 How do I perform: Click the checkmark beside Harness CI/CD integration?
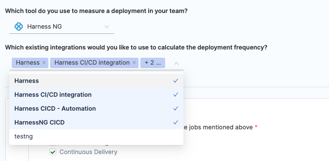click(x=176, y=95)
